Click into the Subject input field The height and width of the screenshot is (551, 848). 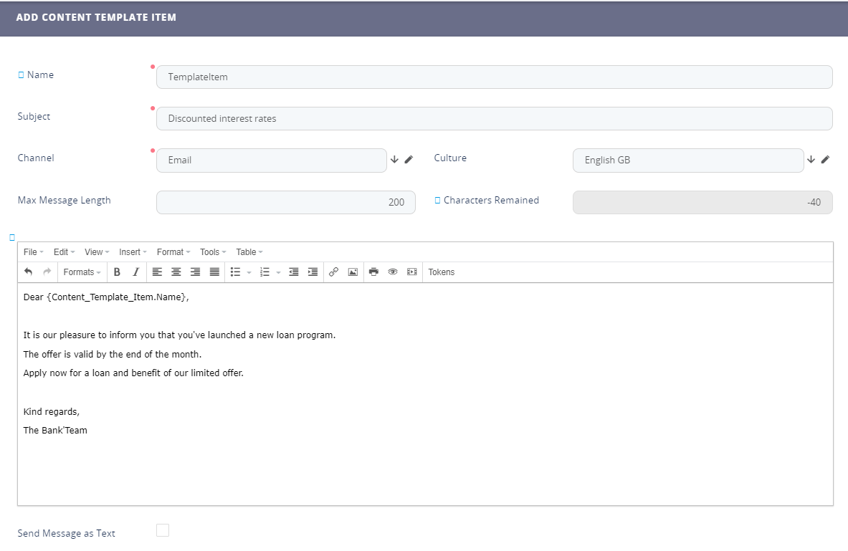(x=494, y=119)
